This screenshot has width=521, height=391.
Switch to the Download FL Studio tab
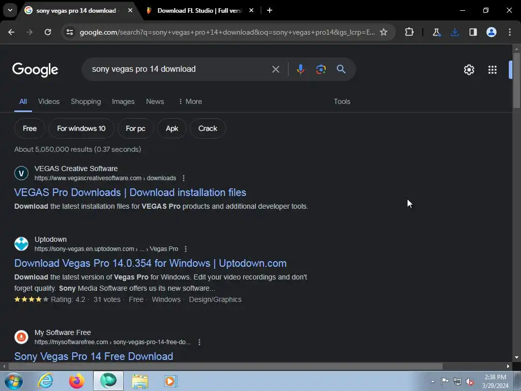(x=199, y=11)
